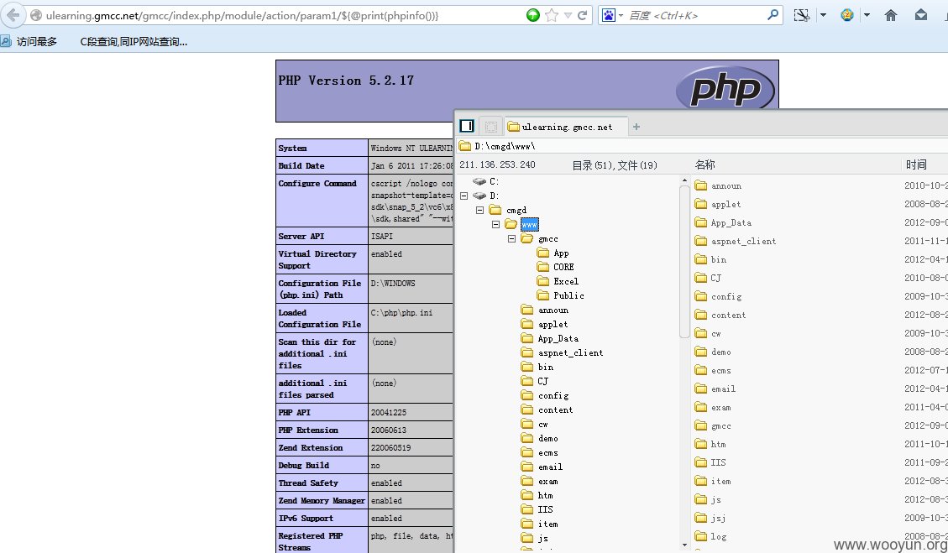The width and height of the screenshot is (948, 553).
Task: Click the tree vertical scrollbar thumb
Action: click(684, 261)
